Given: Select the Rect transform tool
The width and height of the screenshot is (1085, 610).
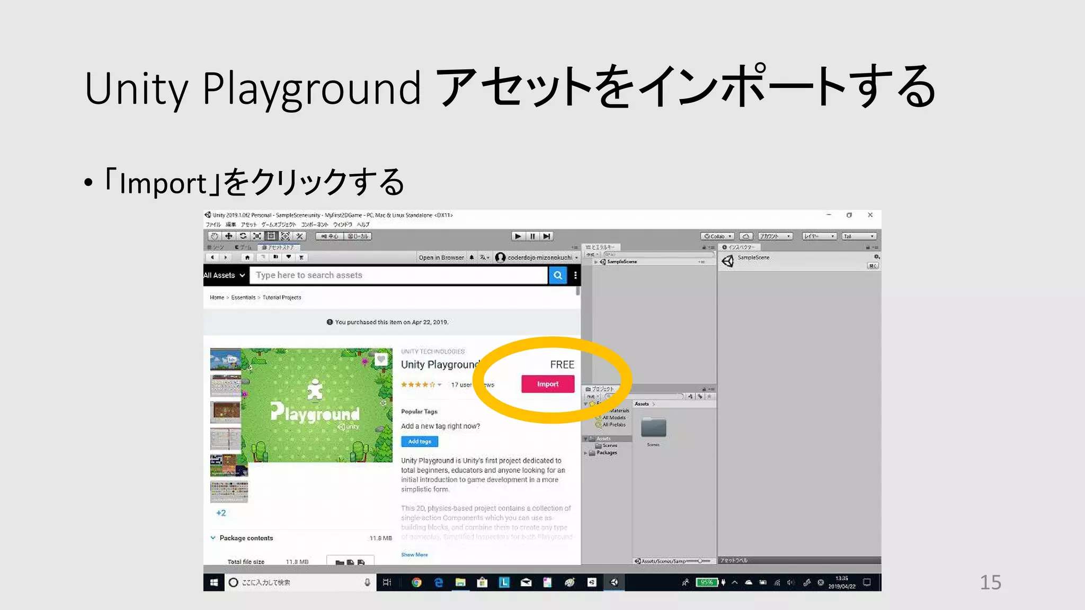Looking at the screenshot, I should [x=271, y=236].
